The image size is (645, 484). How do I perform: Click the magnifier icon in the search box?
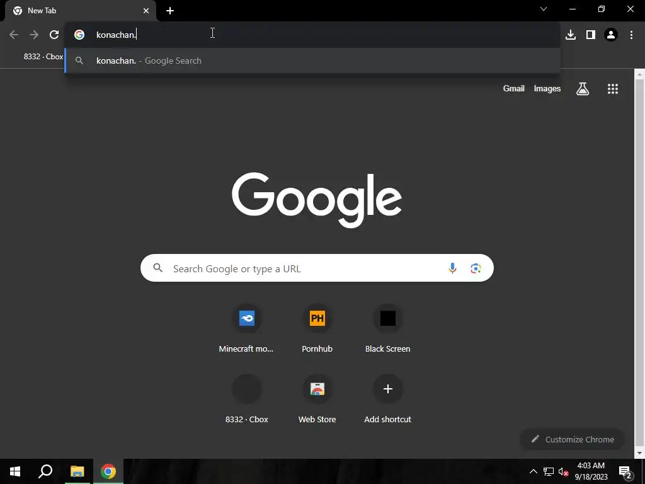(158, 268)
